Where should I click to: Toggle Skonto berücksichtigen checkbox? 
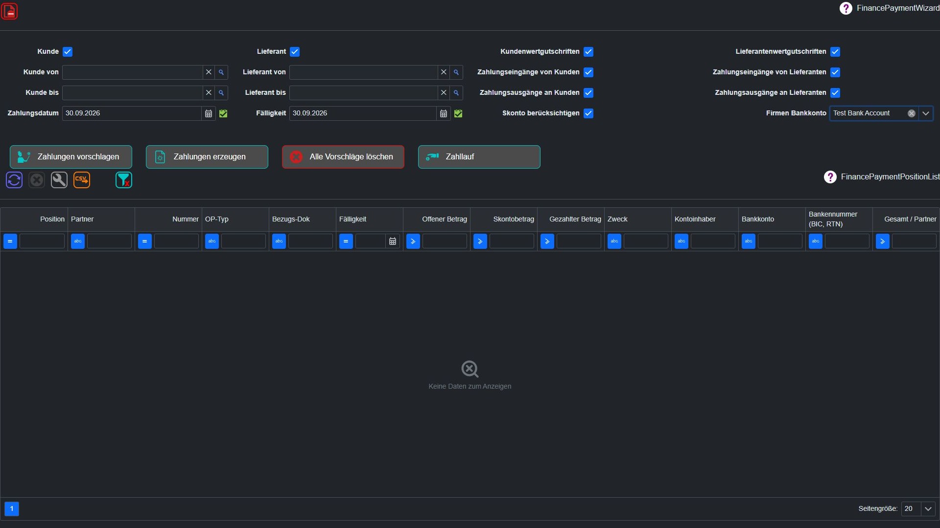point(588,113)
